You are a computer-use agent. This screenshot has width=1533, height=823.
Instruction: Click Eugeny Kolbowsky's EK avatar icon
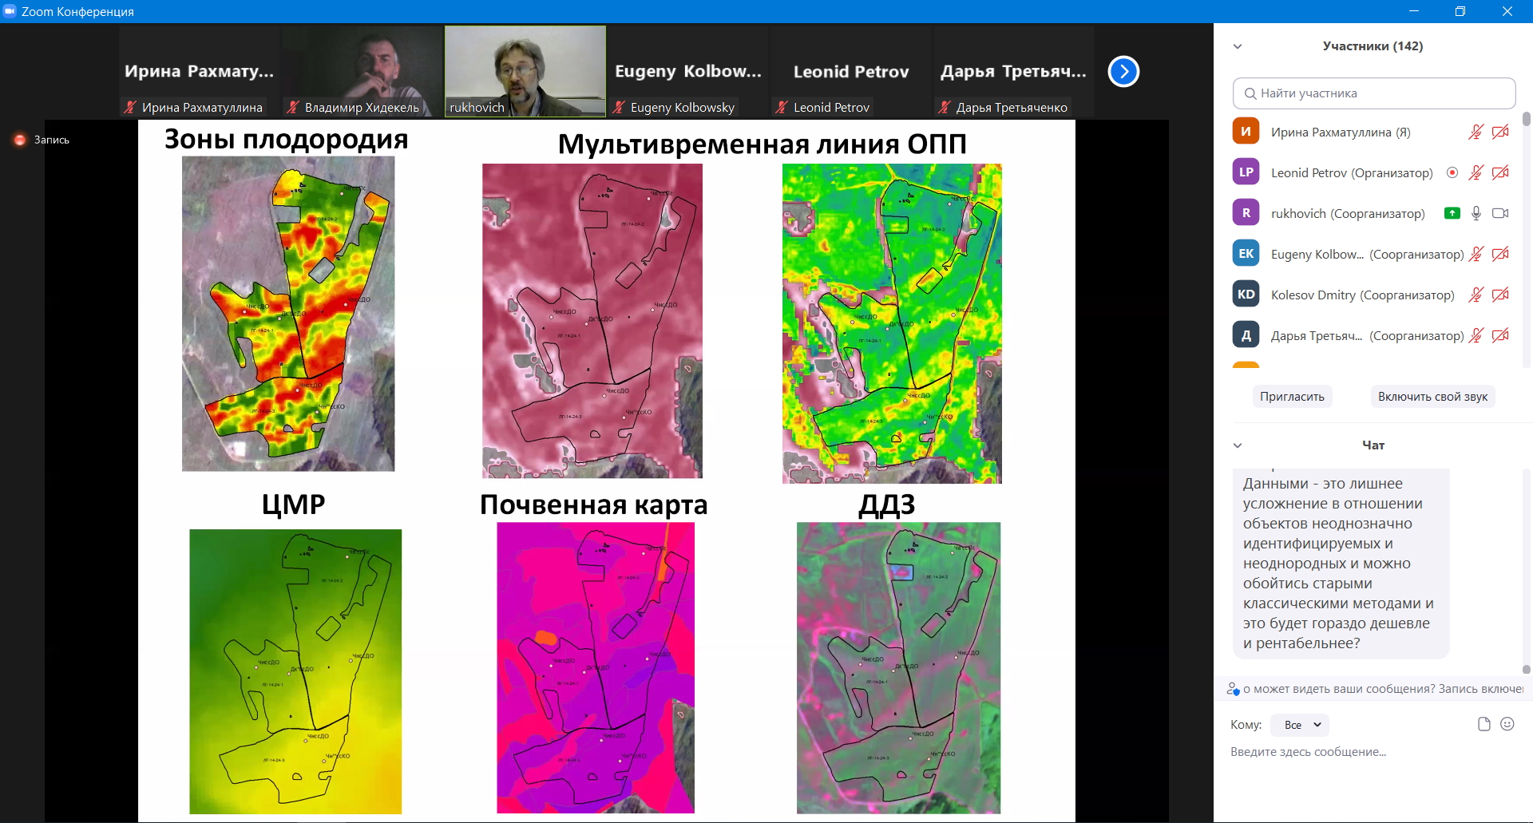pos(1246,254)
